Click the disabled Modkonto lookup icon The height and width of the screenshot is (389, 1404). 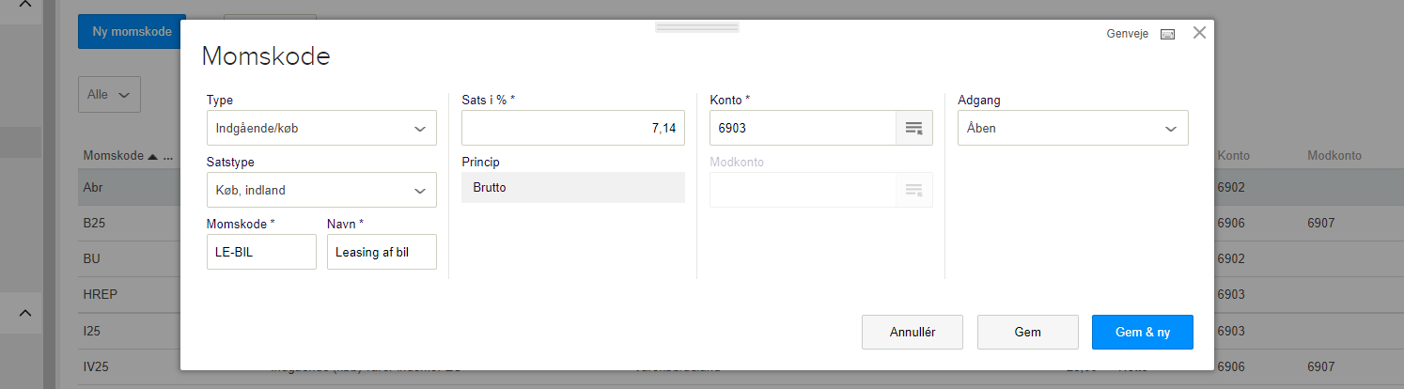pos(913,190)
